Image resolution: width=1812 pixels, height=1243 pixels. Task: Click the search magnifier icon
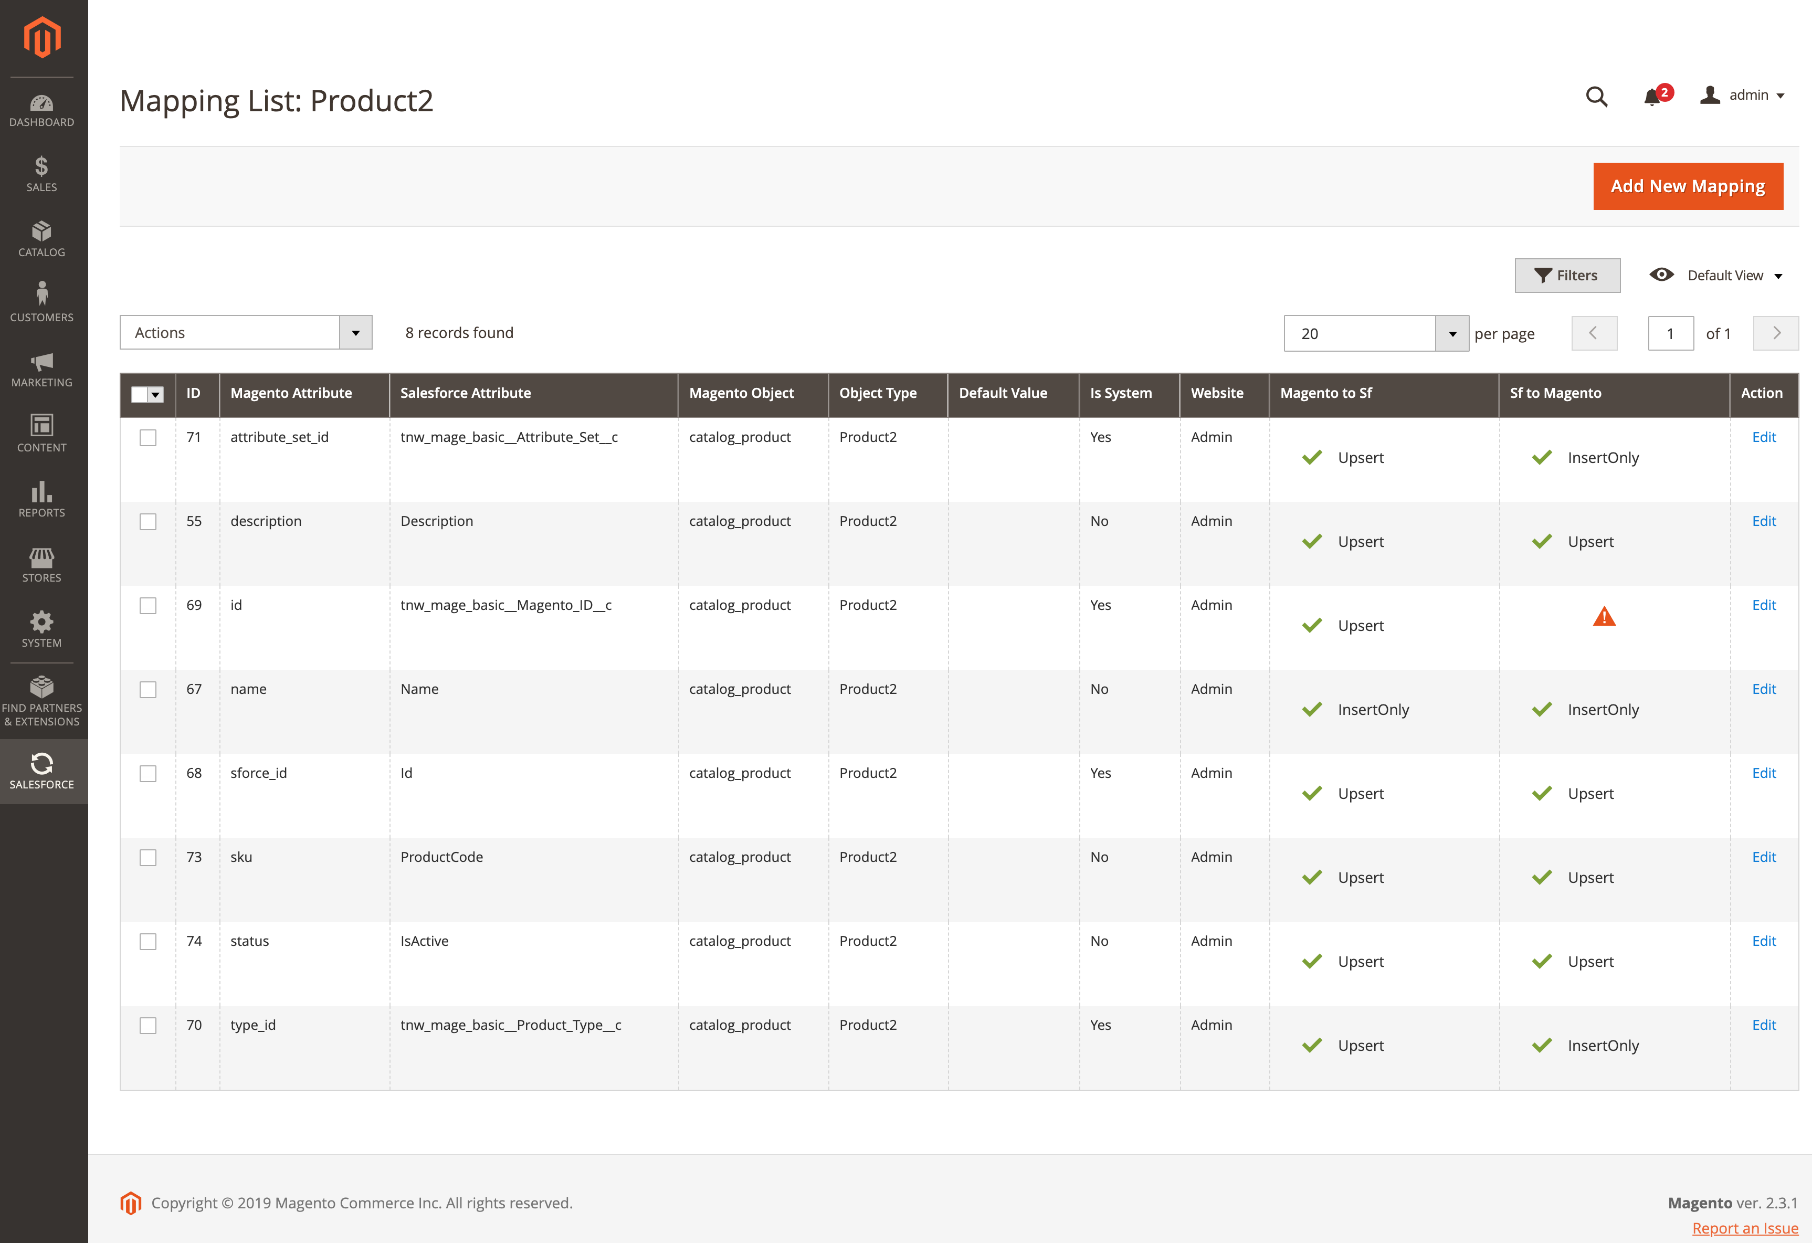coord(1596,97)
